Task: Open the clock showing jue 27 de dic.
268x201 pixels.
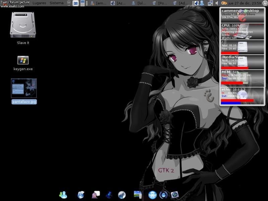Action: click(245, 3)
